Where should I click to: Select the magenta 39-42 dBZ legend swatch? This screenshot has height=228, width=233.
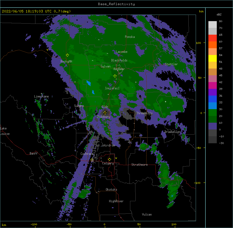212,85
